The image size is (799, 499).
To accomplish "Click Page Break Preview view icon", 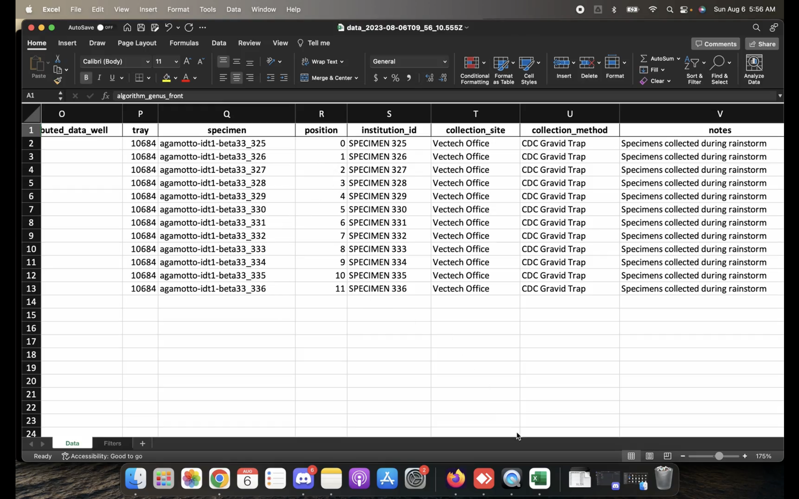I will click(x=667, y=456).
